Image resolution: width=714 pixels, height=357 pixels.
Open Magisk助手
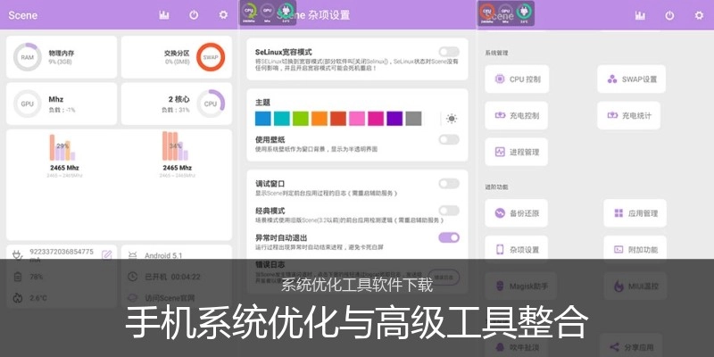pos(519,286)
